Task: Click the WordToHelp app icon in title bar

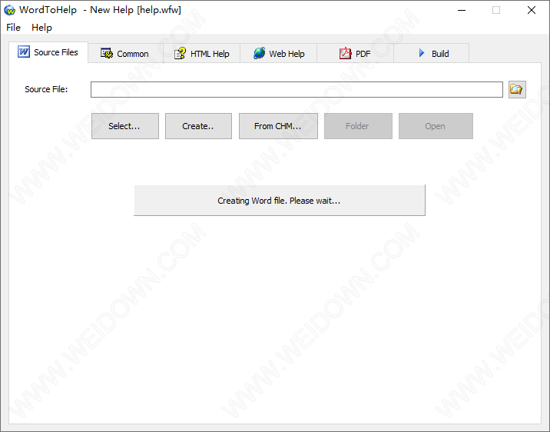Action: pyautogui.click(x=9, y=10)
